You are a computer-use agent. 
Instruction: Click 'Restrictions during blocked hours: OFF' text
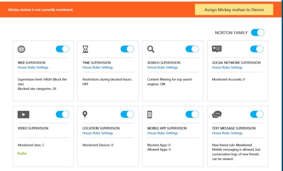coord(107,82)
